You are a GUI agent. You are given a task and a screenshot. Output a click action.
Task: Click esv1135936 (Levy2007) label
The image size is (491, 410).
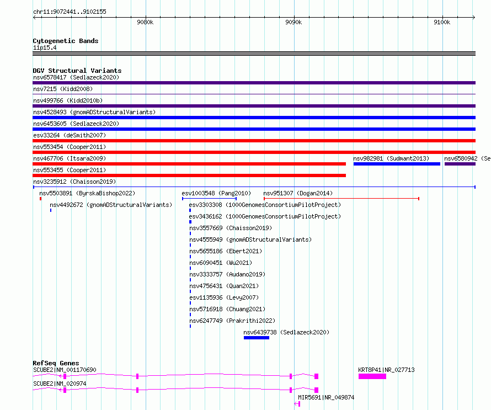[224, 297]
